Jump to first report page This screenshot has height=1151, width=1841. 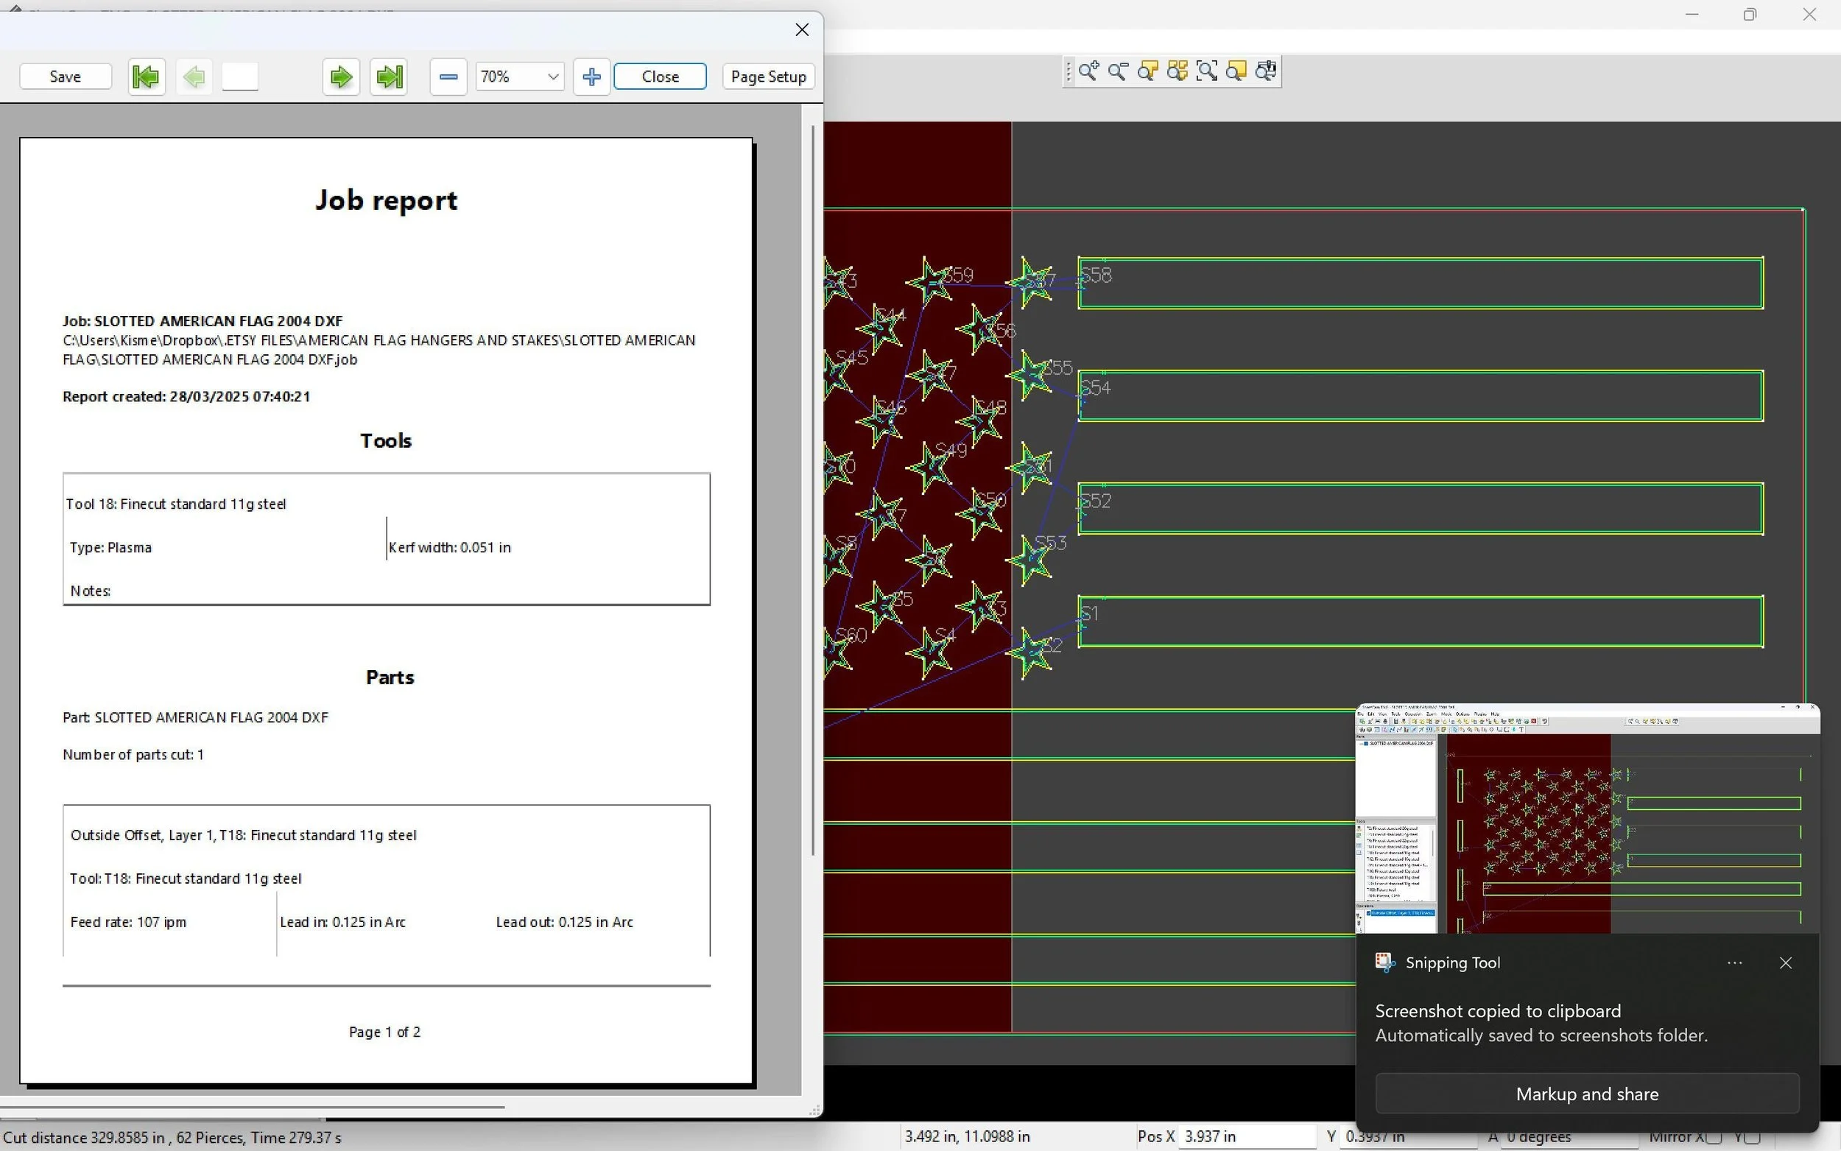(x=146, y=77)
